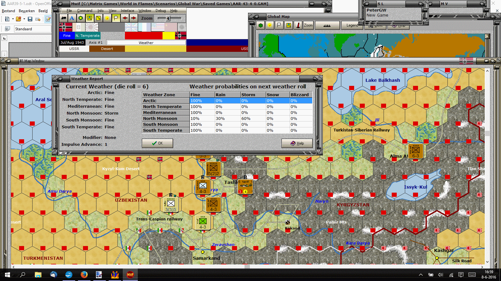Open the notification center icon
Screen dimensions: 501x281
coord(461,275)
